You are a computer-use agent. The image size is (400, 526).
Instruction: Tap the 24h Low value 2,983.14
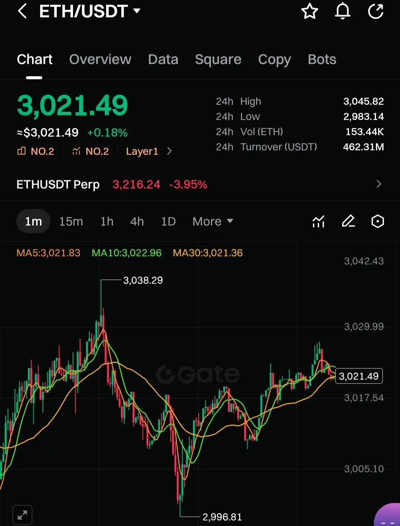[x=363, y=116]
